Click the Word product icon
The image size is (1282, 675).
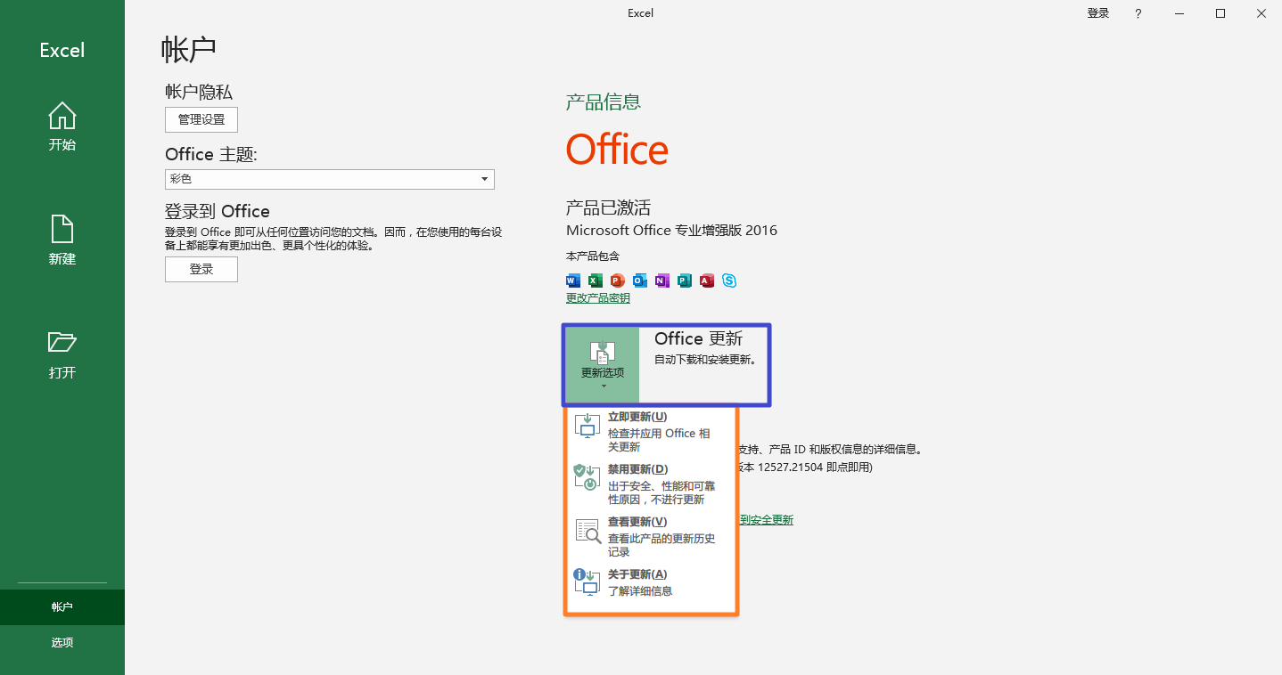click(x=573, y=281)
